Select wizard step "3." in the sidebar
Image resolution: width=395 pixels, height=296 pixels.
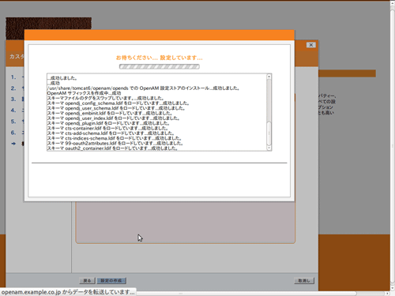point(13,99)
